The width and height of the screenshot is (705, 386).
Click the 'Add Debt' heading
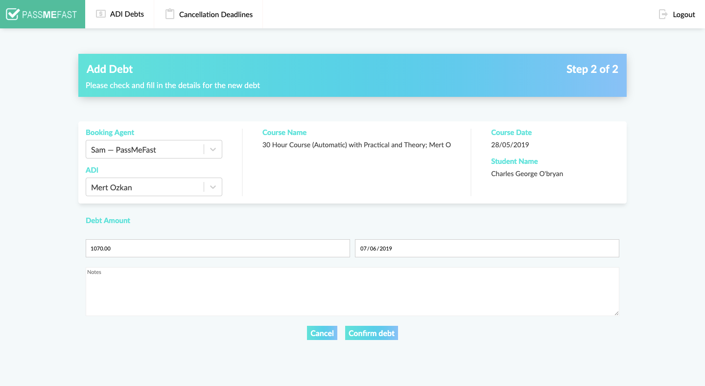click(110, 69)
